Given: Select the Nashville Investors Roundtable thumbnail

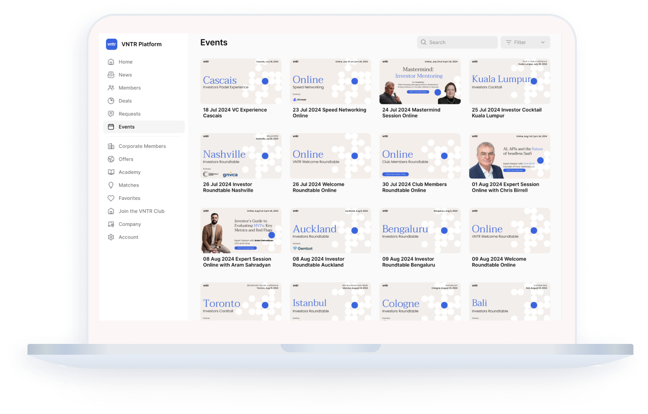Looking at the screenshot, I should coord(241,156).
